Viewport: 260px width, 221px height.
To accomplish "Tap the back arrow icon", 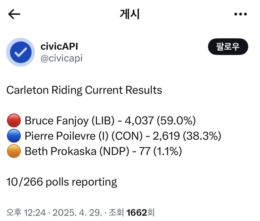I will [14, 14].
